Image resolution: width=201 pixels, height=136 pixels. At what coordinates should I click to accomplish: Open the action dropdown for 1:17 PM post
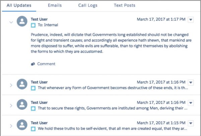pyautogui.click(x=191, y=20)
